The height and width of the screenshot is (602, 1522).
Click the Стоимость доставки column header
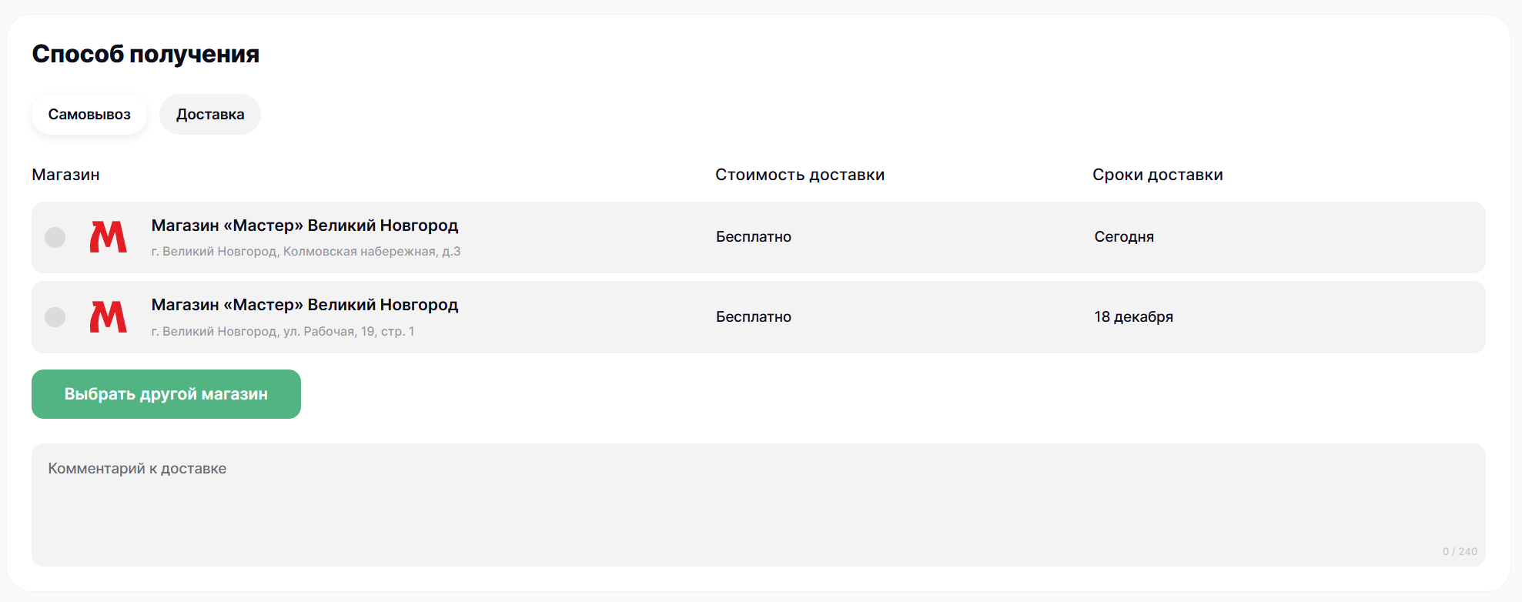pyautogui.click(x=800, y=175)
